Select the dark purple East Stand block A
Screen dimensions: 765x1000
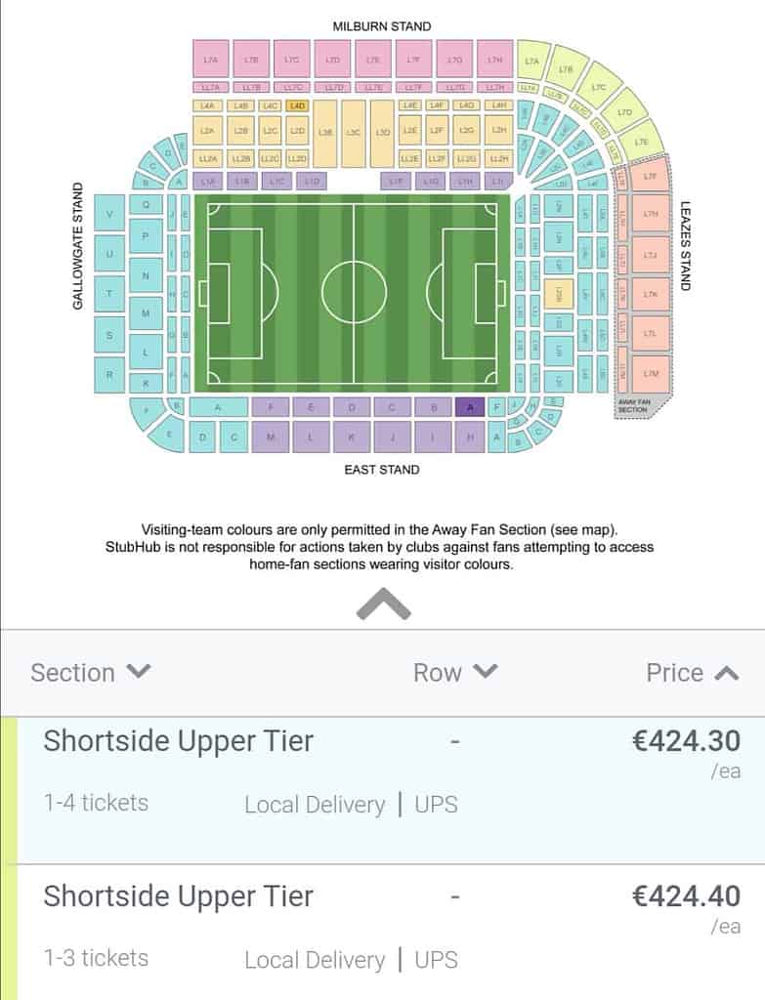point(470,407)
